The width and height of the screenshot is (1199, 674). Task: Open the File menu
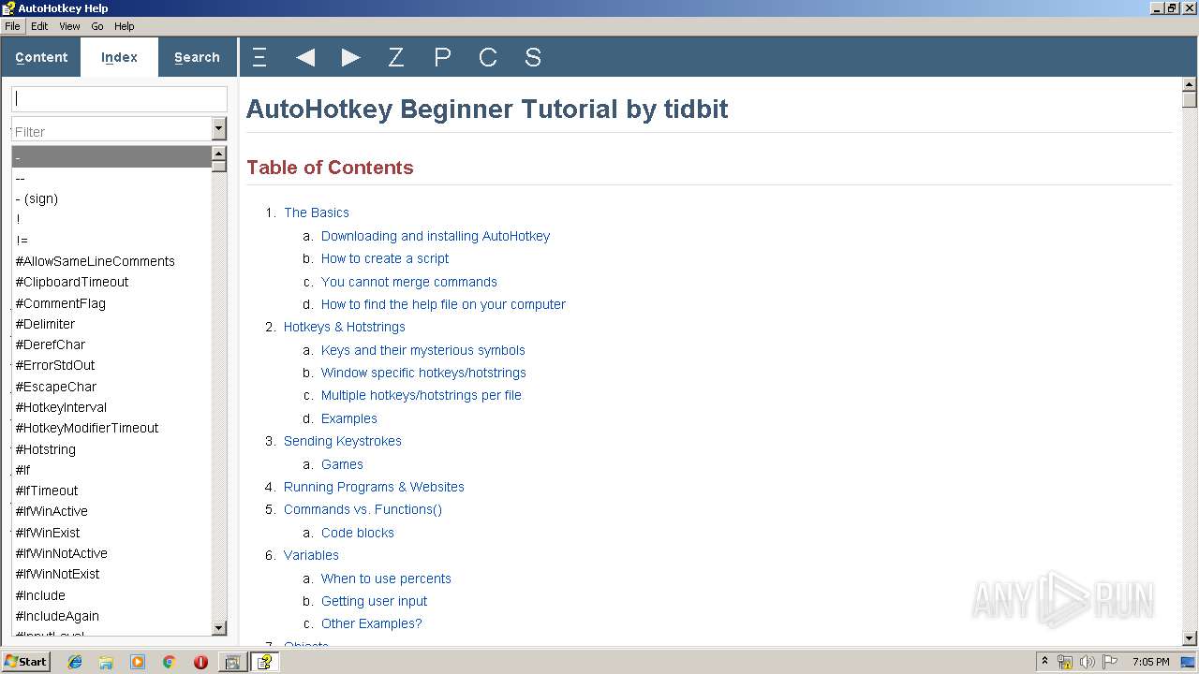pyautogui.click(x=12, y=26)
